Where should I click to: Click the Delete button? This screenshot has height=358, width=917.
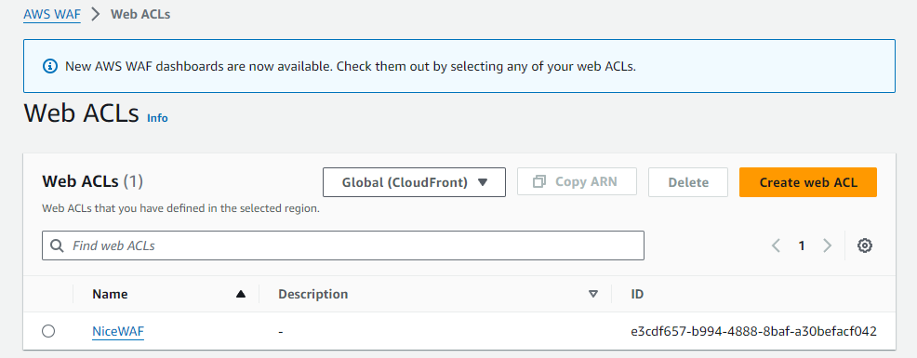688,182
